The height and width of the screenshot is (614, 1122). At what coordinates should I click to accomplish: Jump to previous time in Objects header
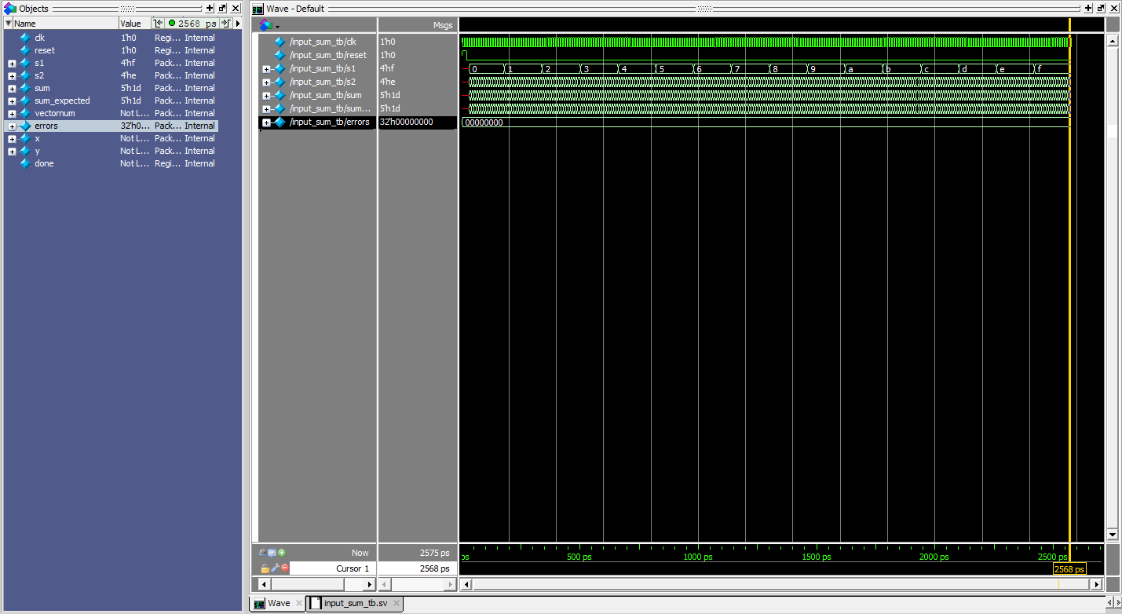(x=157, y=24)
